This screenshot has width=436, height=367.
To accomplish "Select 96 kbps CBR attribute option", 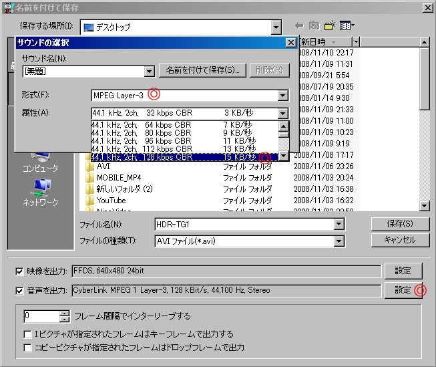I will click(x=185, y=141).
